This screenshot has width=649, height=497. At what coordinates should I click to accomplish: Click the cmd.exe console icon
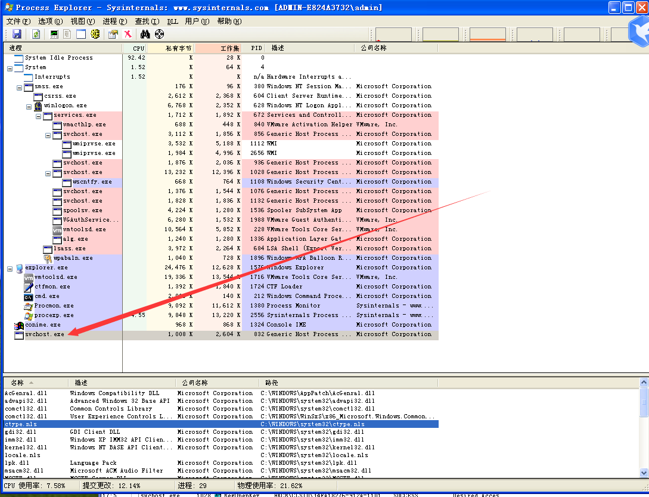pyautogui.click(x=28, y=297)
